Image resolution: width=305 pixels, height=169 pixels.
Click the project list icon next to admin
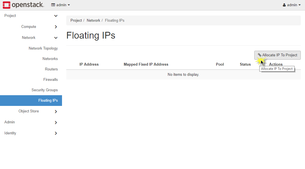53,5
